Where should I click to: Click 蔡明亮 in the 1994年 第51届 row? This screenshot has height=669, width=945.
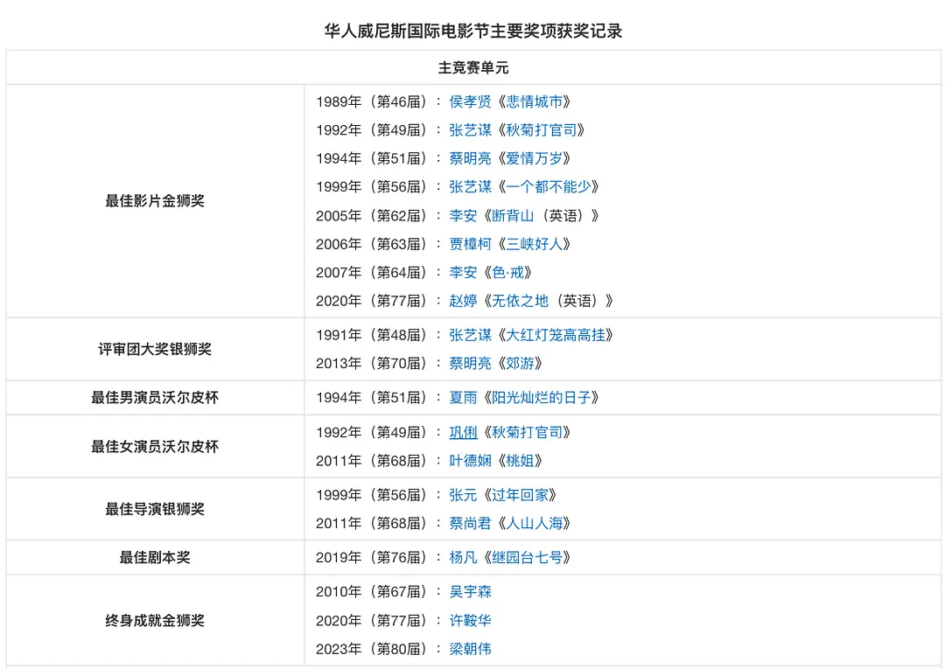(470, 158)
